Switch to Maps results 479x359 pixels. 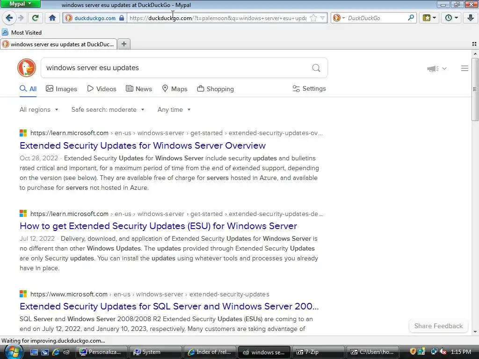click(x=175, y=89)
